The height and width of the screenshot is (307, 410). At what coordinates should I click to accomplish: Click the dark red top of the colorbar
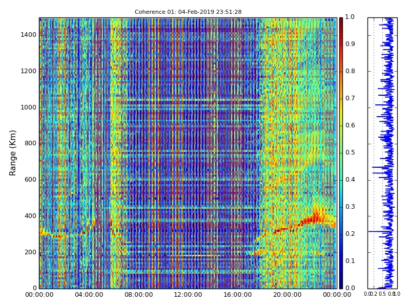341,22
